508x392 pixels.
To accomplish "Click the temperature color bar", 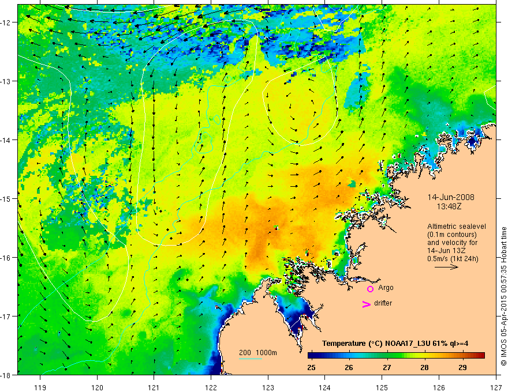I will coord(396,356).
